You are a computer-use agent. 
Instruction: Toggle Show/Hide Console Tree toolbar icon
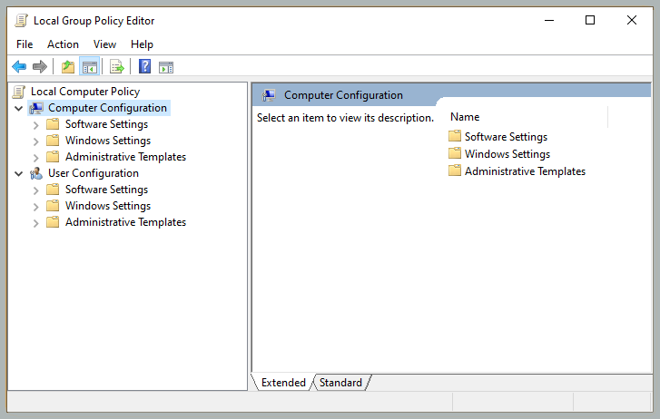[x=90, y=66]
